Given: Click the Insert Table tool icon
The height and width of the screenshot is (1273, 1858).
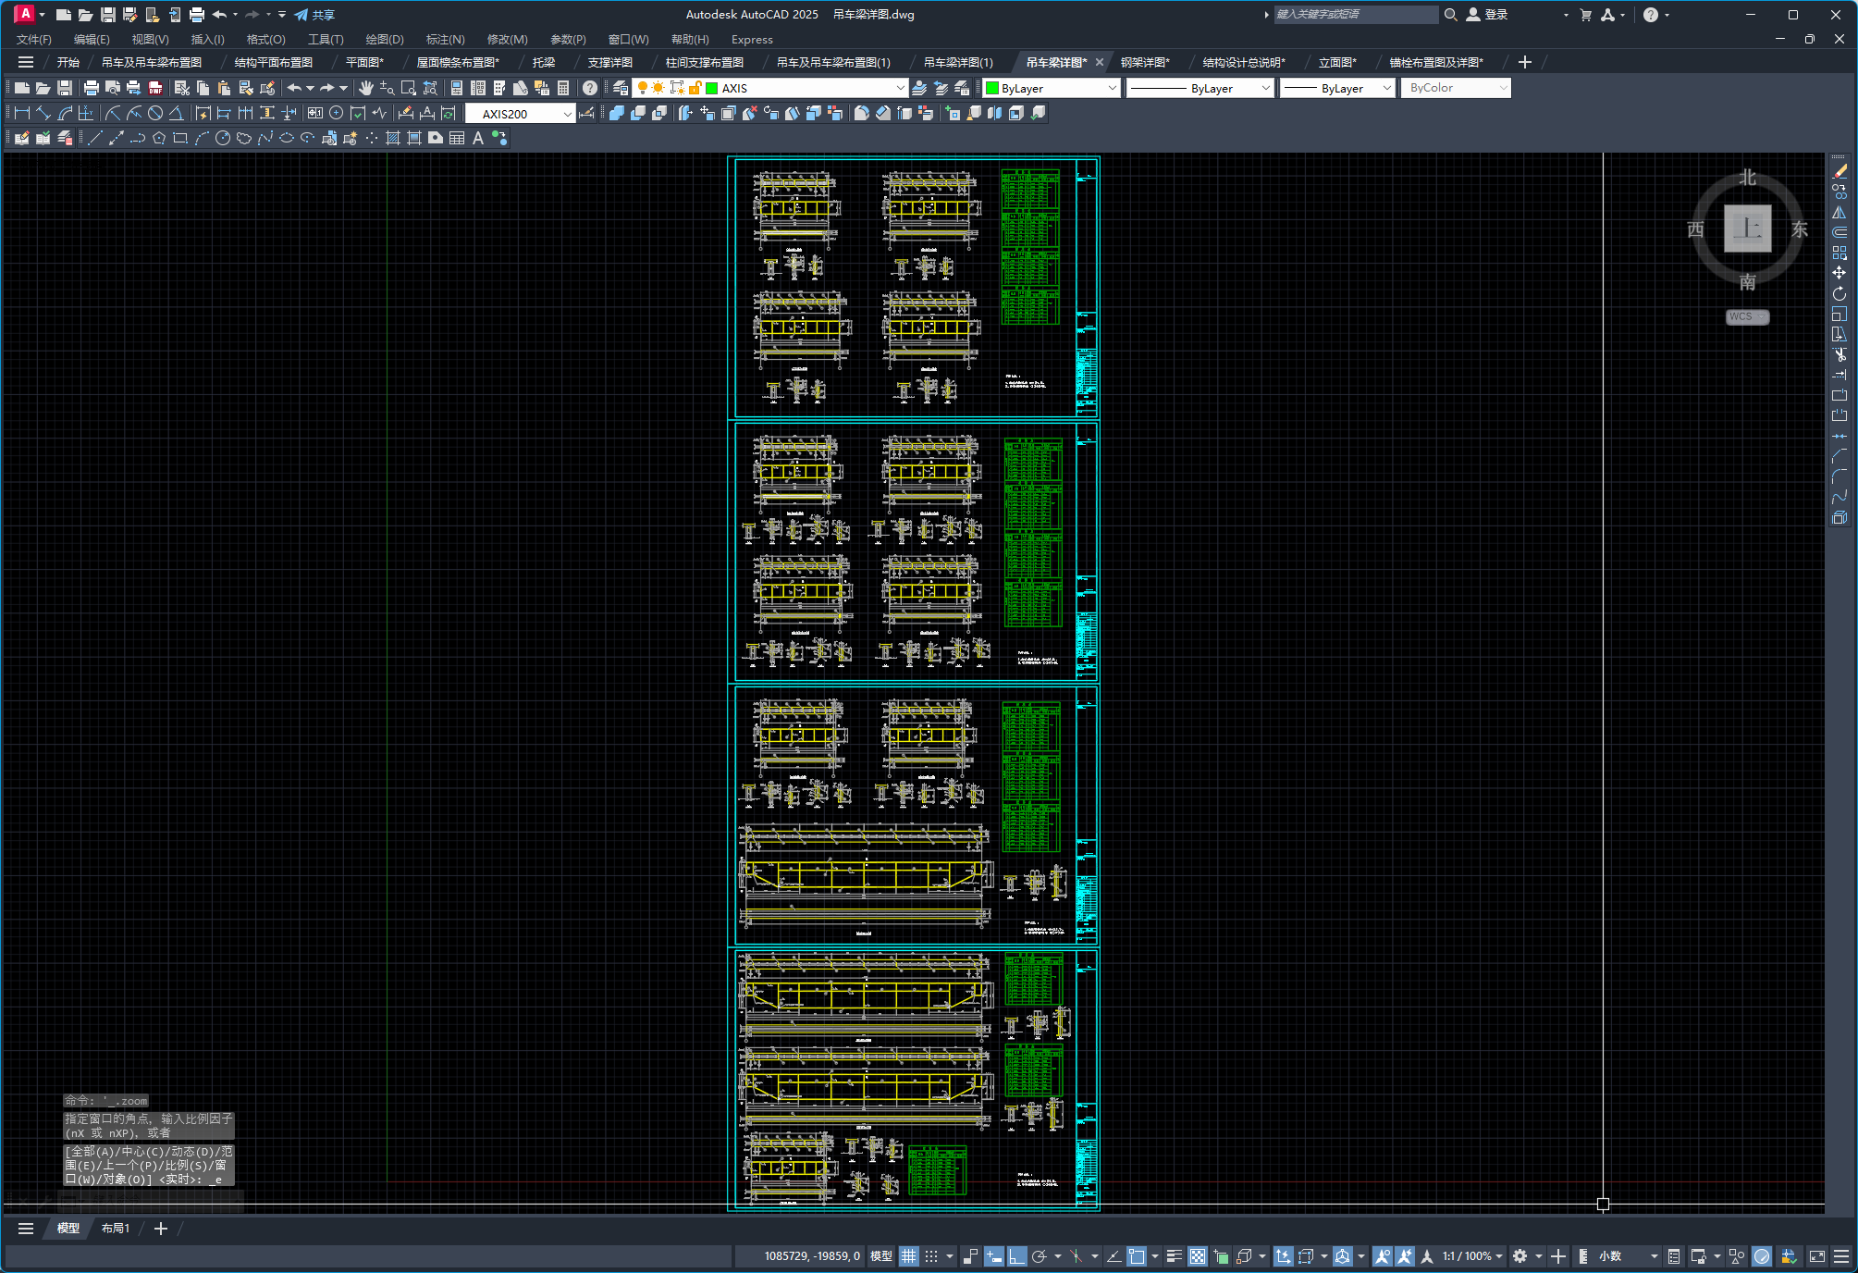Looking at the screenshot, I should click(457, 138).
